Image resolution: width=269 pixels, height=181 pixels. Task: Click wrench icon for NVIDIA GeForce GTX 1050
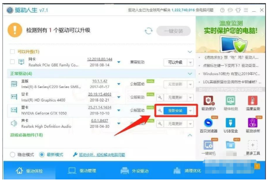pos(160,110)
